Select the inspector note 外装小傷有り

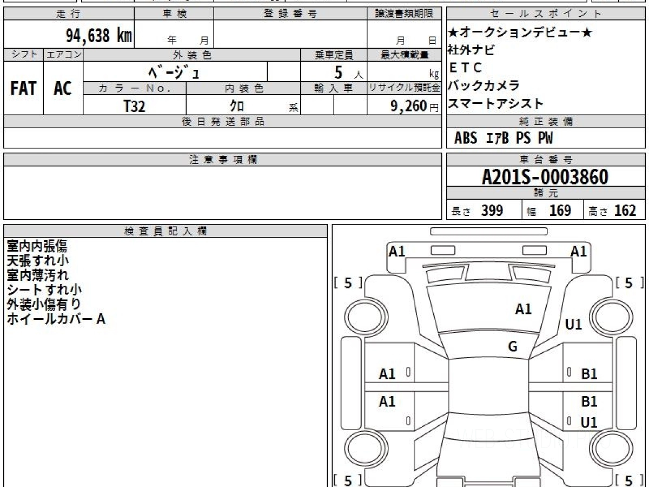tap(44, 305)
